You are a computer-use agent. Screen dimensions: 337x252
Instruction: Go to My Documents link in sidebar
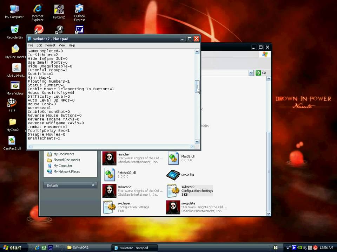(x=64, y=154)
